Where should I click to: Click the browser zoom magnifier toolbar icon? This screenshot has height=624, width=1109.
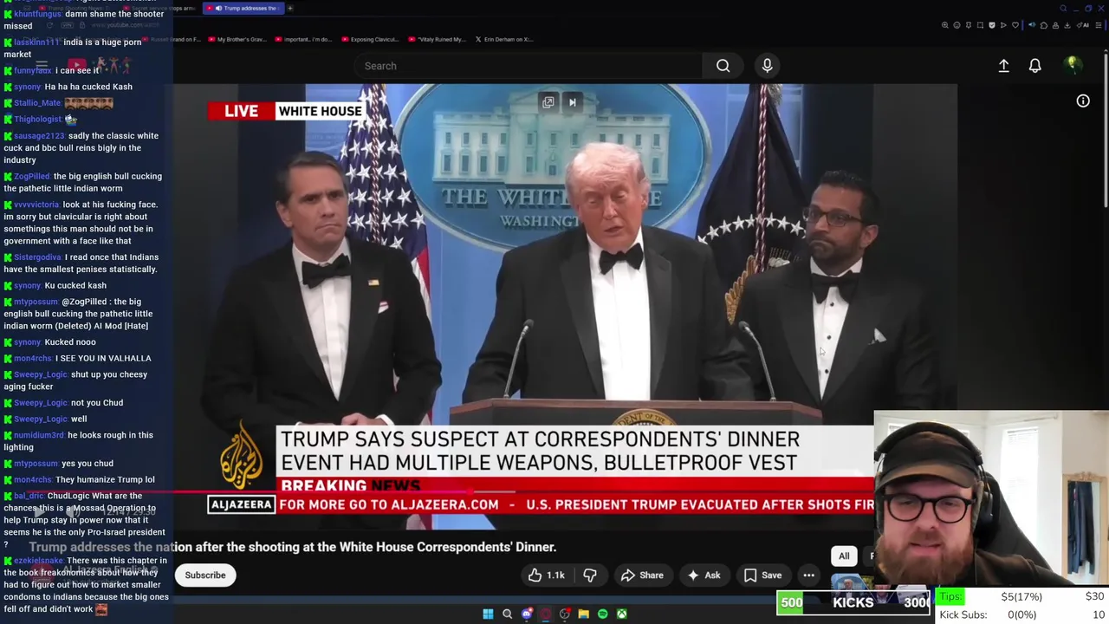pyautogui.click(x=945, y=25)
